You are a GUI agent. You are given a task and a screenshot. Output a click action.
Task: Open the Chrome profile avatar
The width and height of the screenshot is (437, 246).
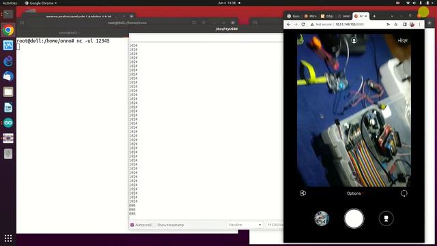412,25
